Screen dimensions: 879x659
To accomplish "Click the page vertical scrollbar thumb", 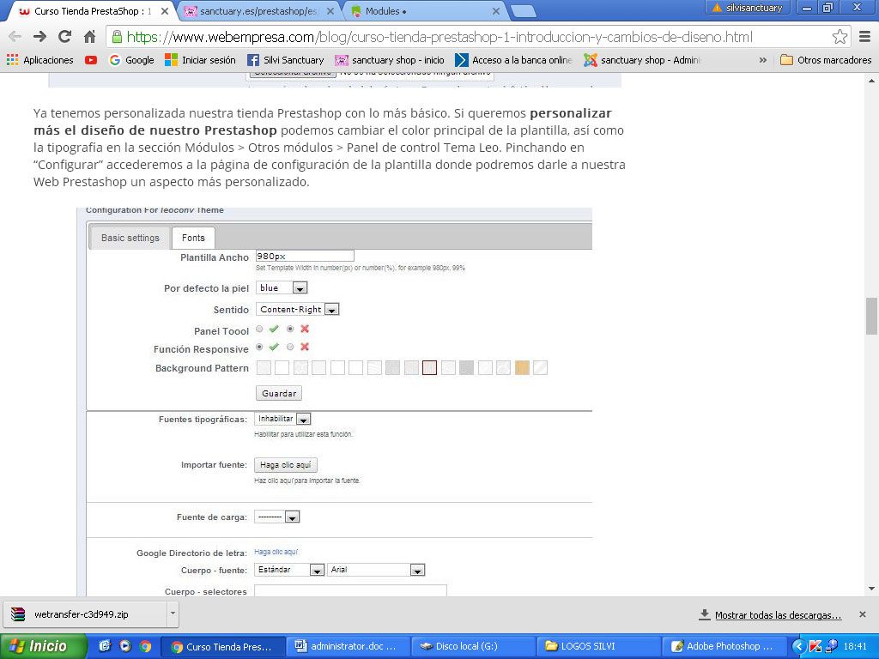I will [x=872, y=316].
